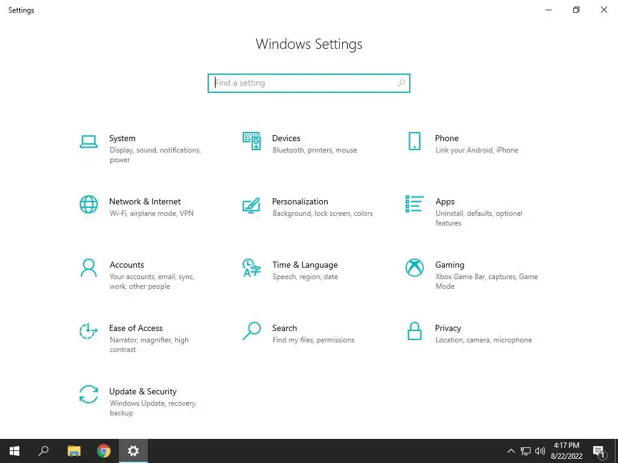Open the Time & Language icon

[252, 268]
